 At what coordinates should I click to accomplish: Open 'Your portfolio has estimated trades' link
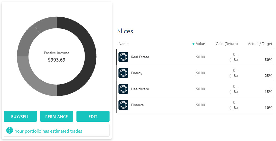[49, 131]
